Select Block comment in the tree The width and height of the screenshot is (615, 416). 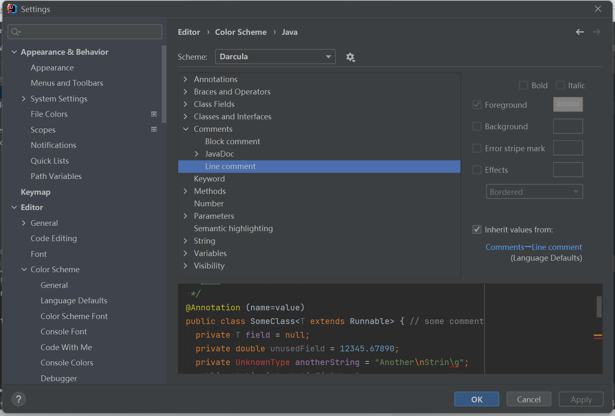[x=232, y=141]
